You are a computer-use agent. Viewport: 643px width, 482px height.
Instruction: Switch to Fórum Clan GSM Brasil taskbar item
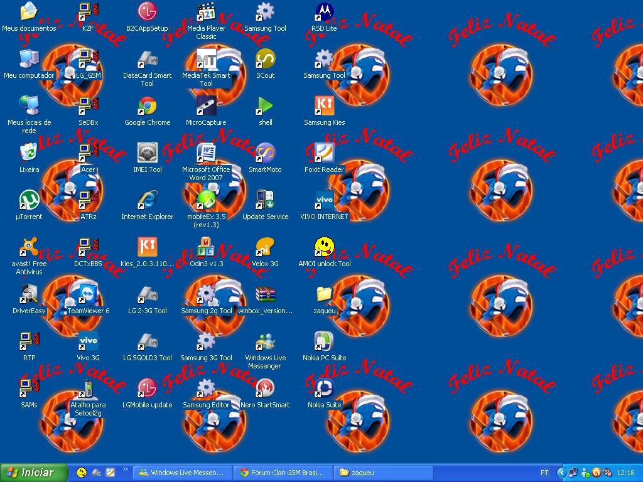pyautogui.click(x=283, y=473)
